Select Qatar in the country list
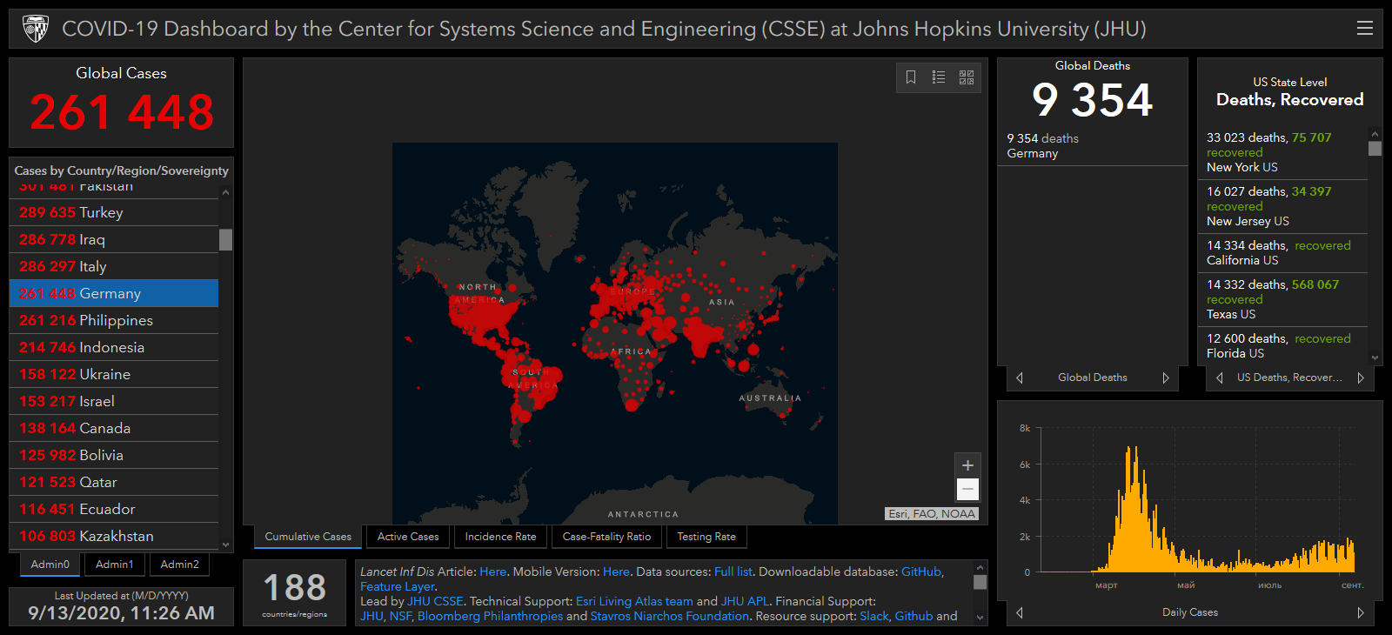 tap(114, 482)
